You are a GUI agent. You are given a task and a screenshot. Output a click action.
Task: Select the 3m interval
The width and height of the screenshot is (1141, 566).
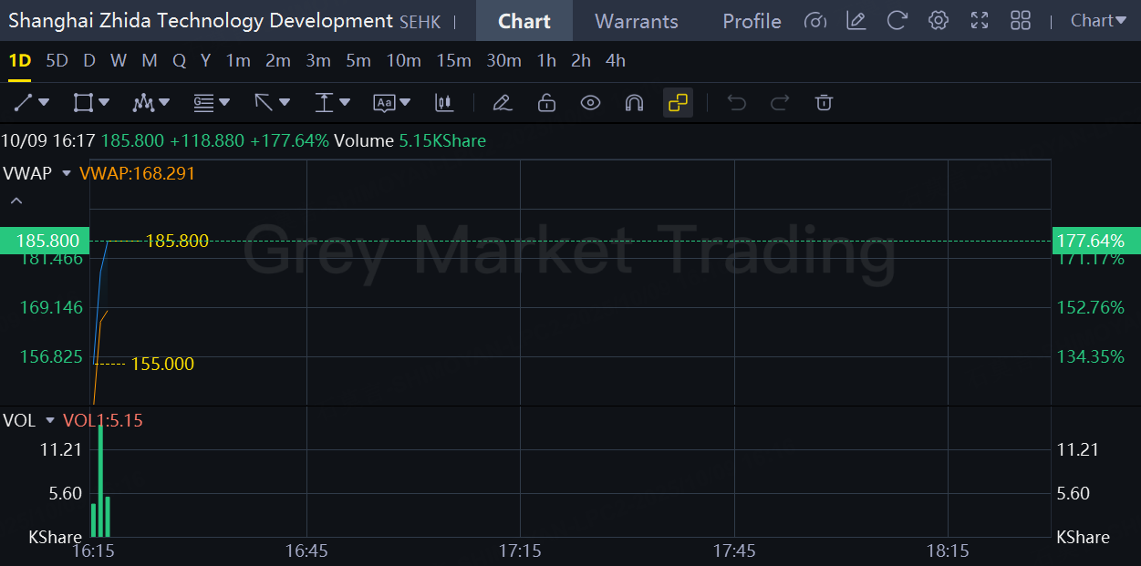pos(318,61)
